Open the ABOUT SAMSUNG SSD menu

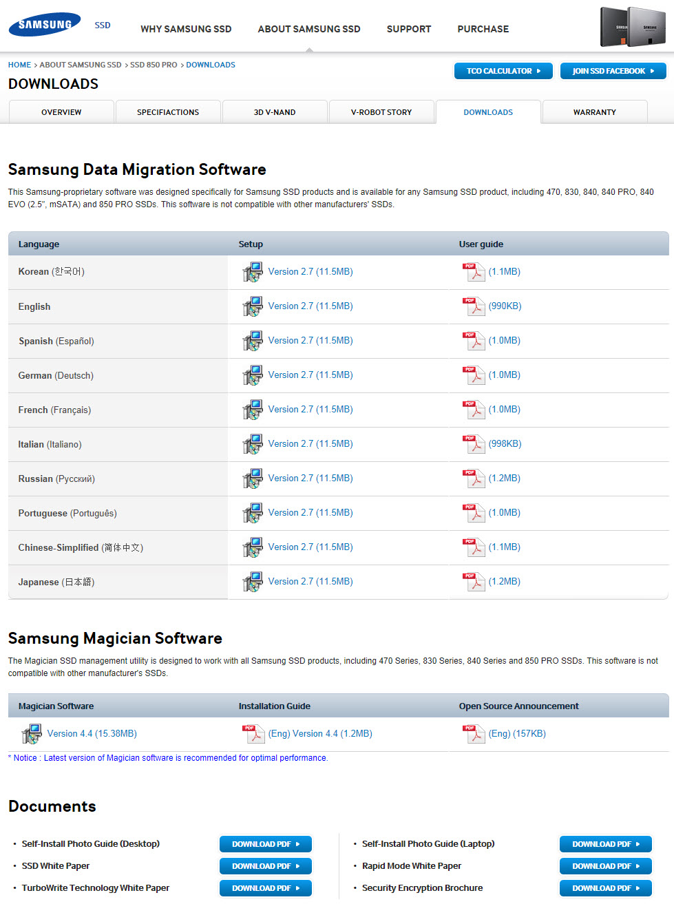click(309, 29)
